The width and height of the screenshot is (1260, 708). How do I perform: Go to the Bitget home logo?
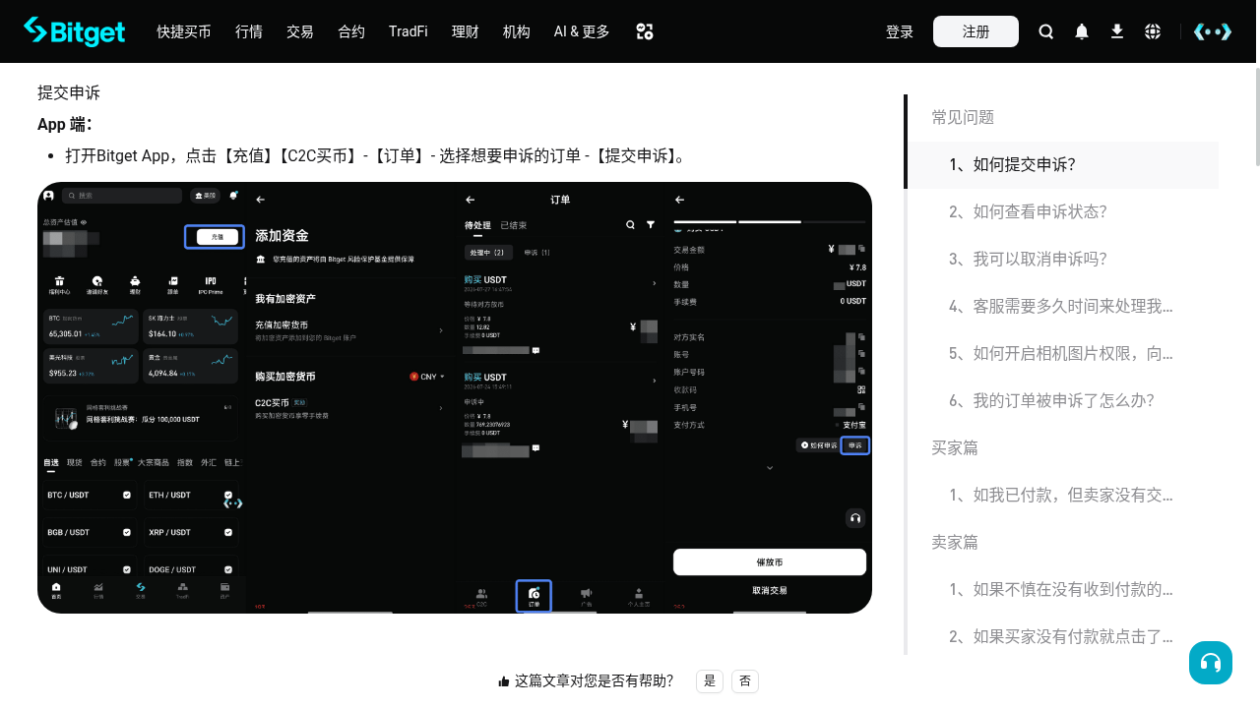point(75,31)
